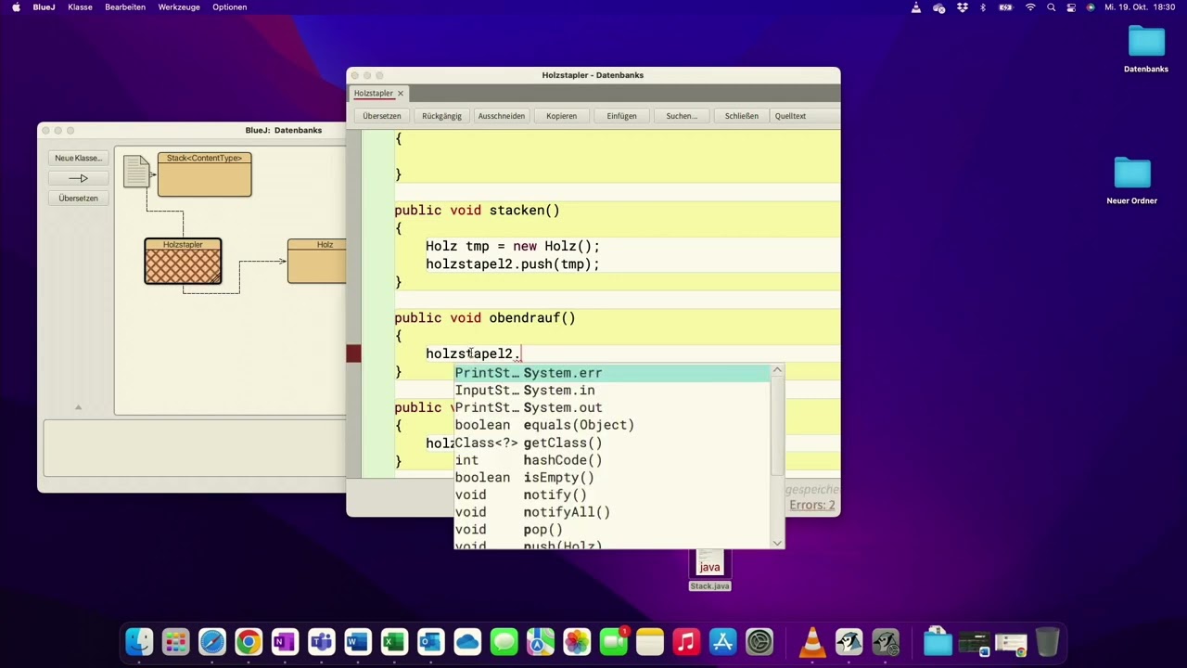Viewport: 1187px width, 668px height.
Task: Open Photos from the dock
Action: pos(577,641)
